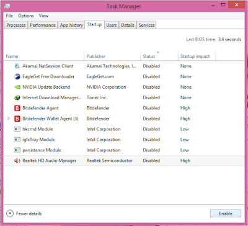This screenshot has width=248, height=226.
Task: Click the Internet Download Manager globe icon
Action: click(17, 97)
